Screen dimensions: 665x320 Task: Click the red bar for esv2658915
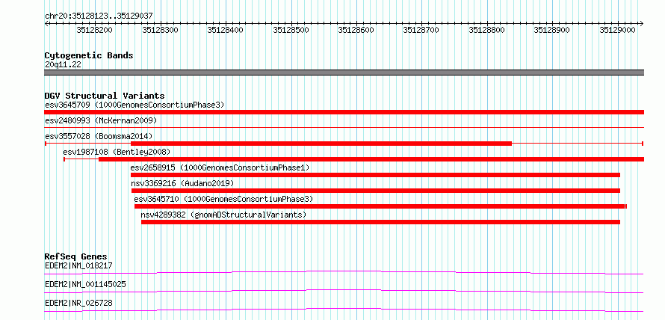pos(375,175)
